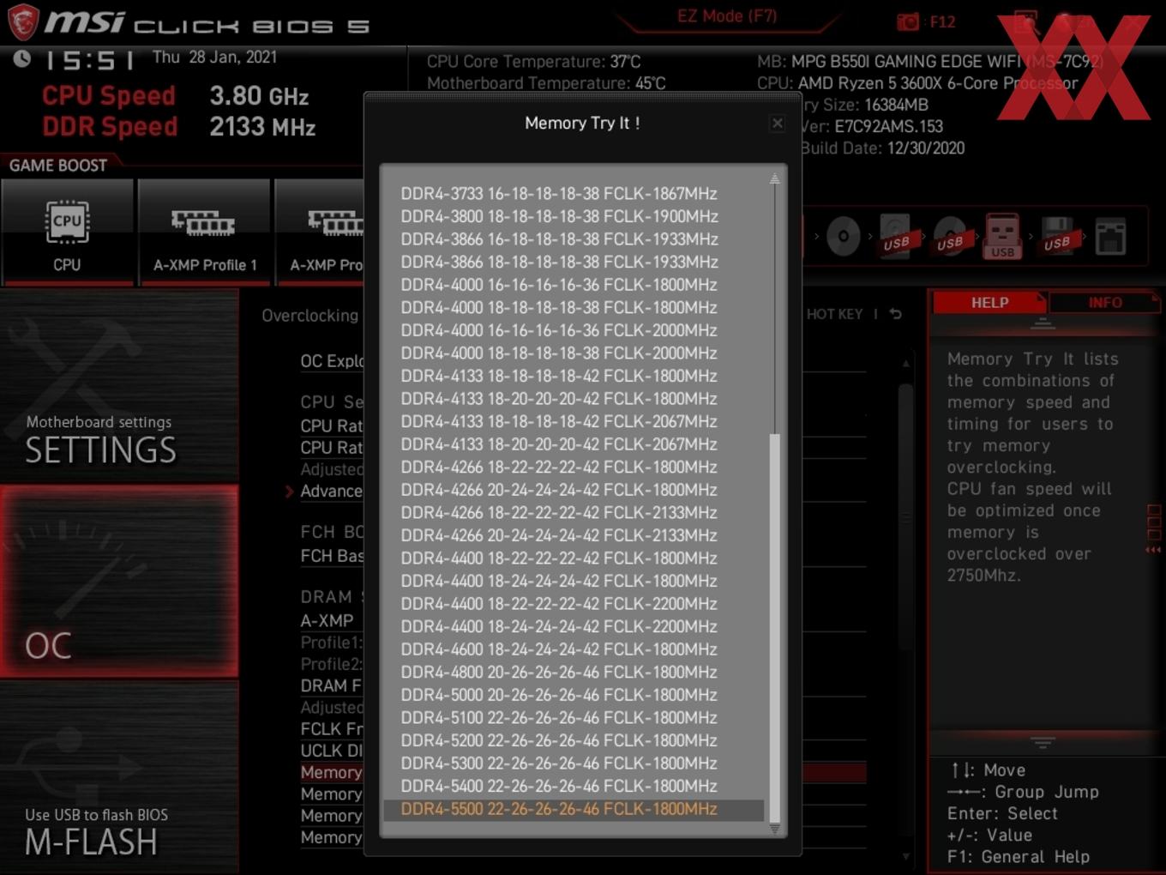Image resolution: width=1166 pixels, height=875 pixels.
Task: Select DDR4-5400 22-26-26-26-46 FCLK-1800MHz
Action: click(559, 786)
